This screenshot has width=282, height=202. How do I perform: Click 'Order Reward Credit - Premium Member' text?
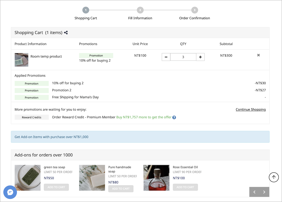point(84,117)
